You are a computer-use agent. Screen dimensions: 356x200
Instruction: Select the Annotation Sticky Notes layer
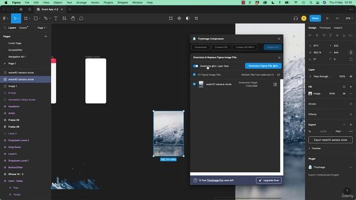click(22, 99)
